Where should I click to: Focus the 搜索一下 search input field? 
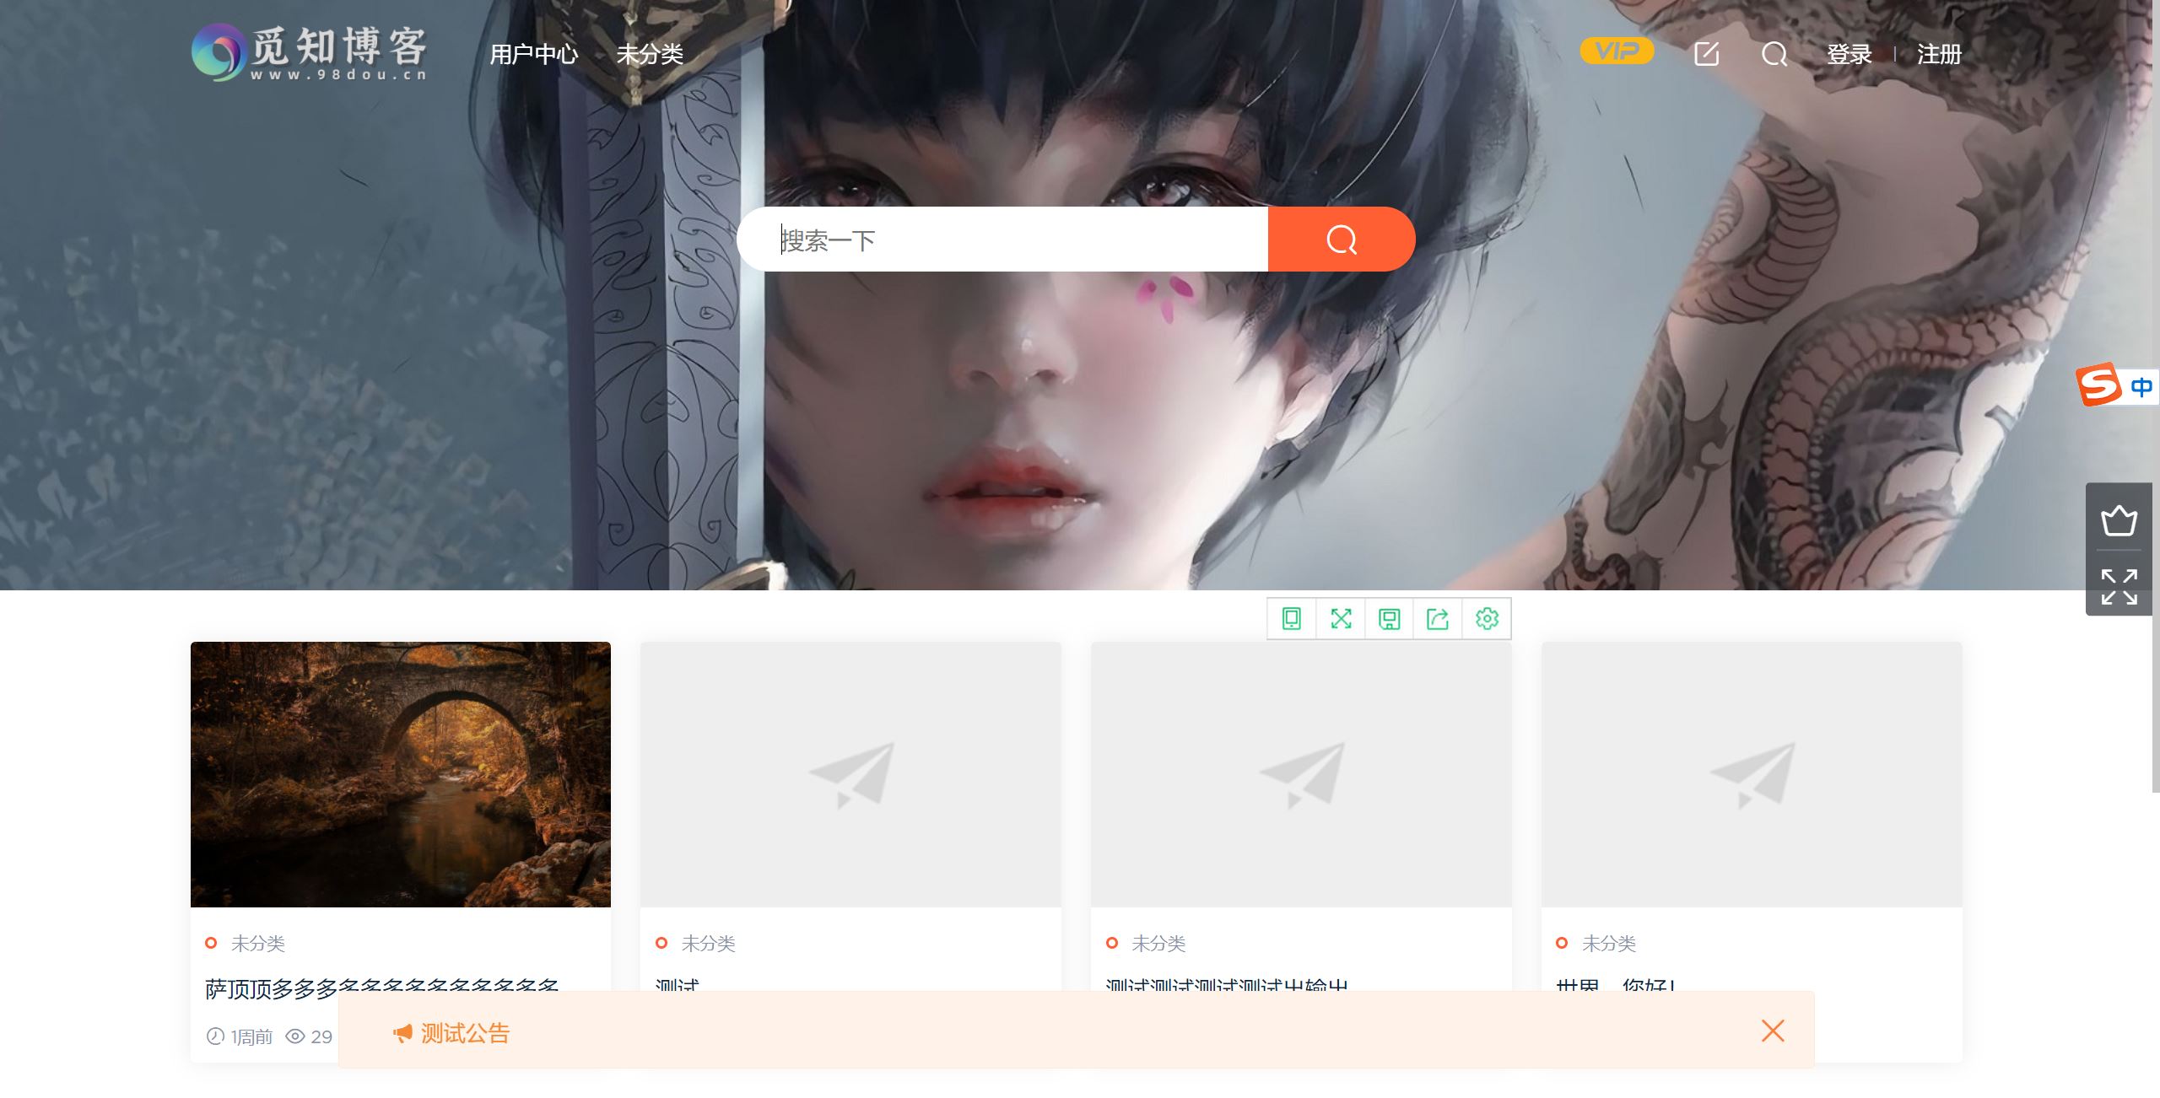[x=1002, y=240]
